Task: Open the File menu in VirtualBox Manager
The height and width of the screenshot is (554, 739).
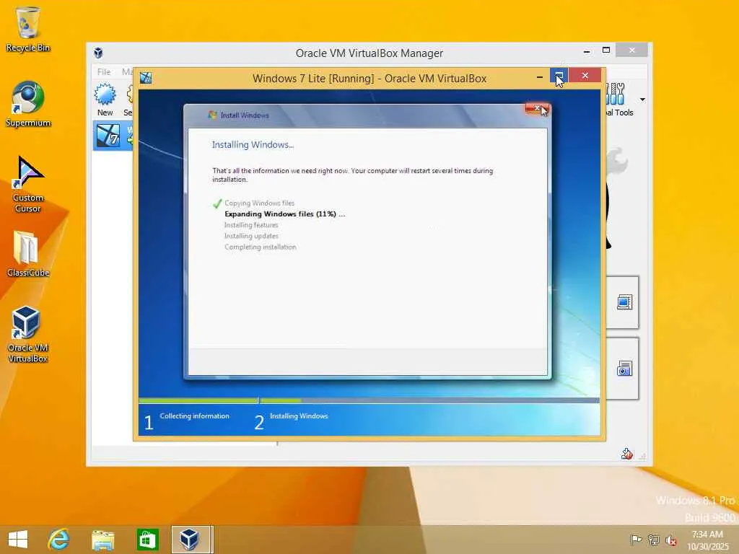Action: coord(104,71)
